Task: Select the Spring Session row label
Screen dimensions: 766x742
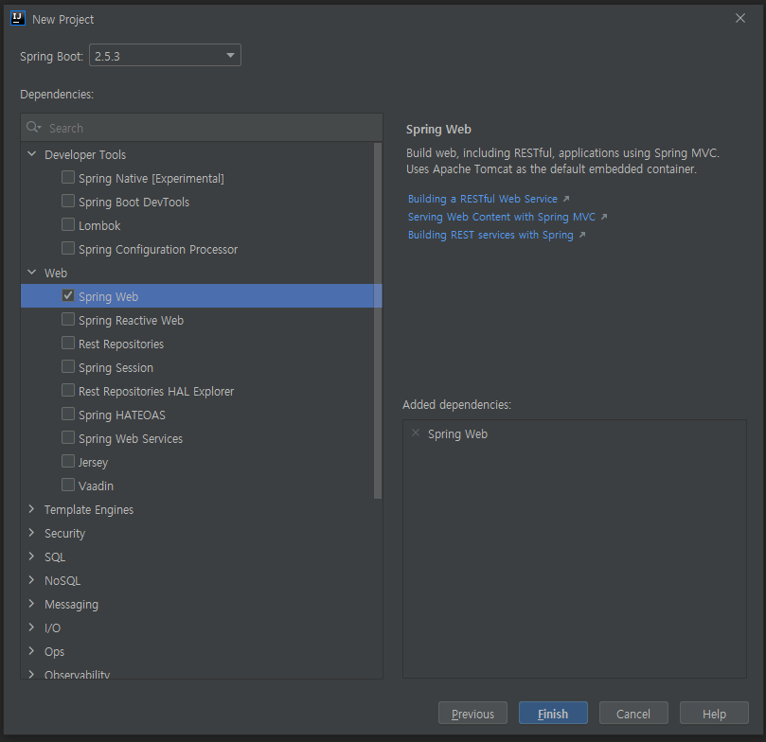Action: (116, 367)
